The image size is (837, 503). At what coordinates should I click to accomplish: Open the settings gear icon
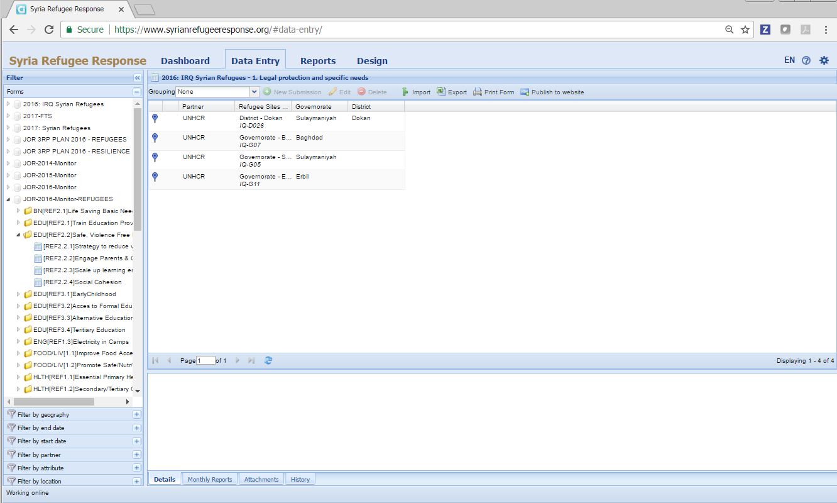point(824,60)
